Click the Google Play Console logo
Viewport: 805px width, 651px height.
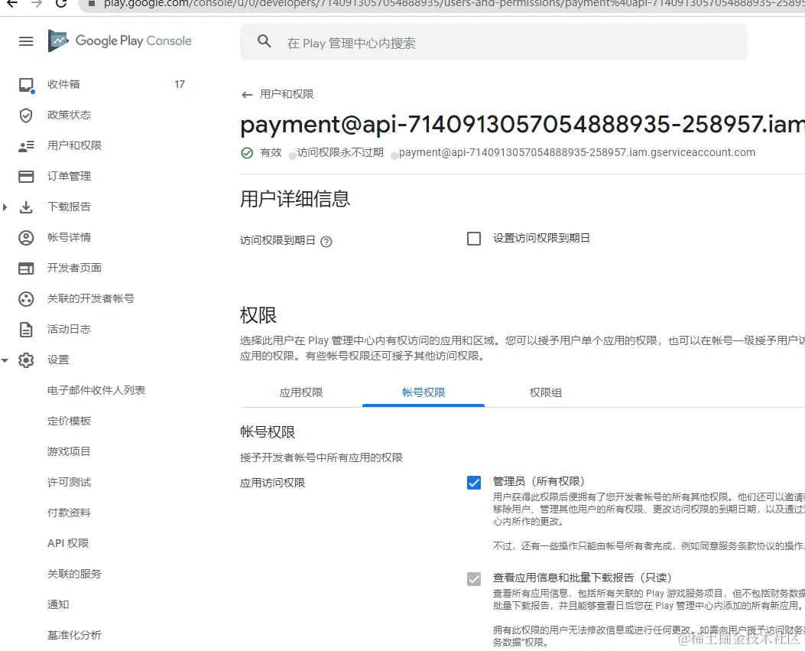pyautogui.click(x=119, y=41)
